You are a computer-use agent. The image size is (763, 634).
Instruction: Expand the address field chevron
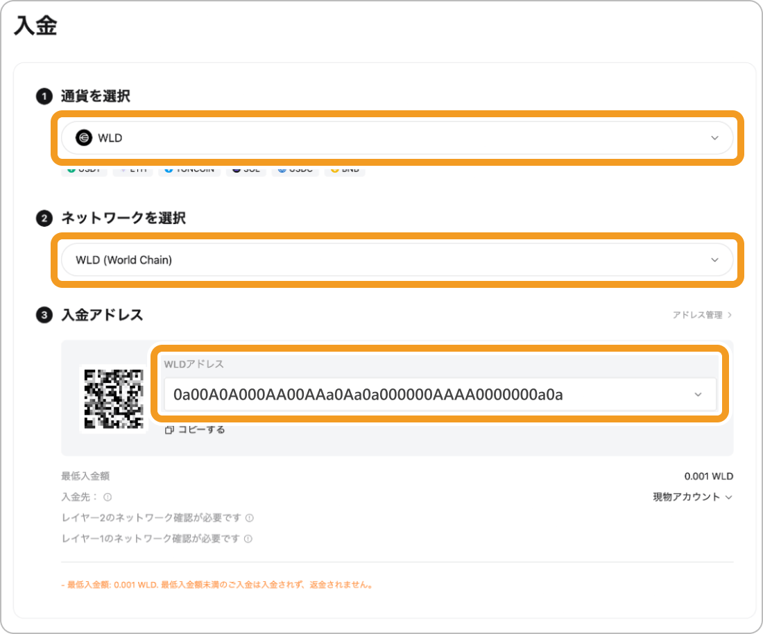[698, 394]
